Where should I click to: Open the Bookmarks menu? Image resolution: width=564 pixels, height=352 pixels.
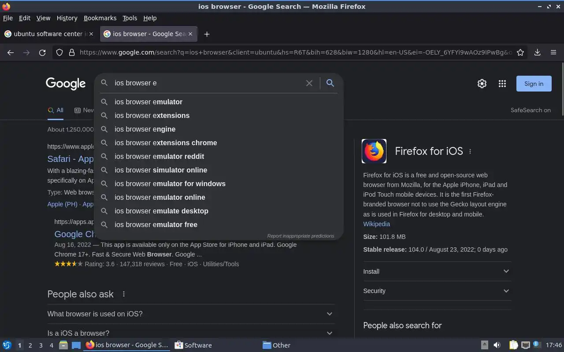click(x=100, y=18)
